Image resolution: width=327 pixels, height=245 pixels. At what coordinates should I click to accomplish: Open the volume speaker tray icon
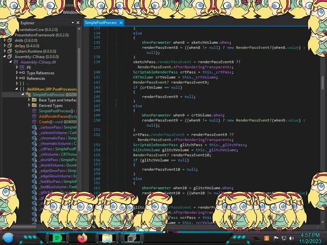[292, 238]
